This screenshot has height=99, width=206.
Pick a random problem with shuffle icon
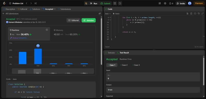tap(36, 3)
